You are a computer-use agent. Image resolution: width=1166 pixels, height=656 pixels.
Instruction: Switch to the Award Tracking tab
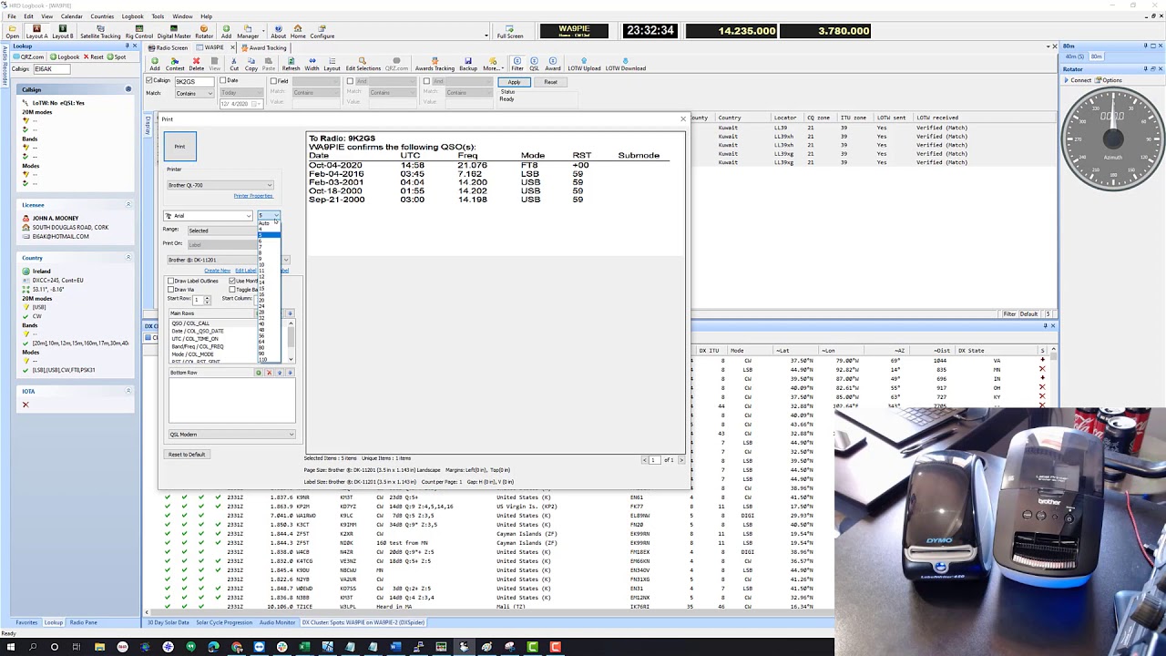265,47
